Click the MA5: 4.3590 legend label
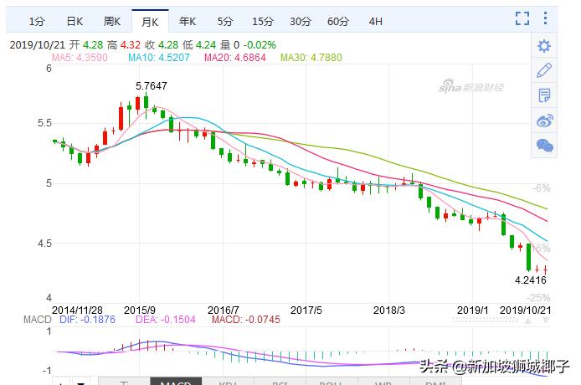Image resolution: width=581 pixels, height=385 pixels. pos(80,58)
